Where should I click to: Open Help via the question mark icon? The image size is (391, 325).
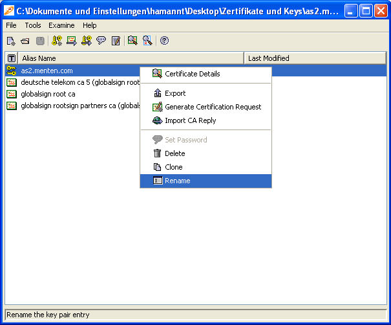pyautogui.click(x=164, y=41)
